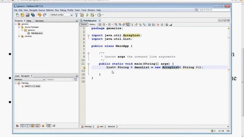
Task: Toggle the Show Fields filter in Navigator
Action: (x=22, y=126)
